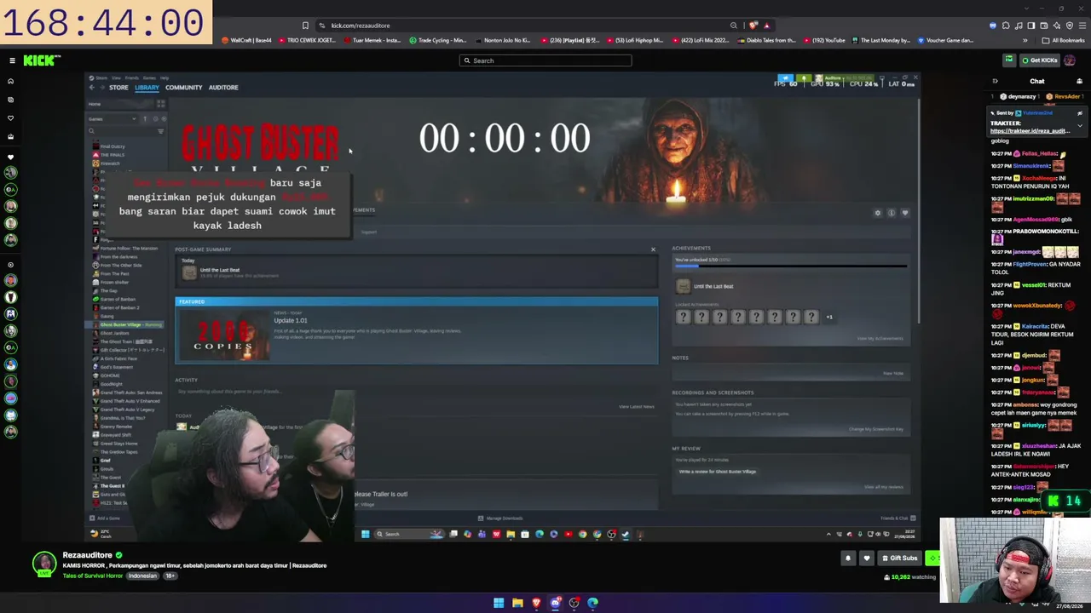
Task: Open the library filter options icon
Action: coord(160,131)
